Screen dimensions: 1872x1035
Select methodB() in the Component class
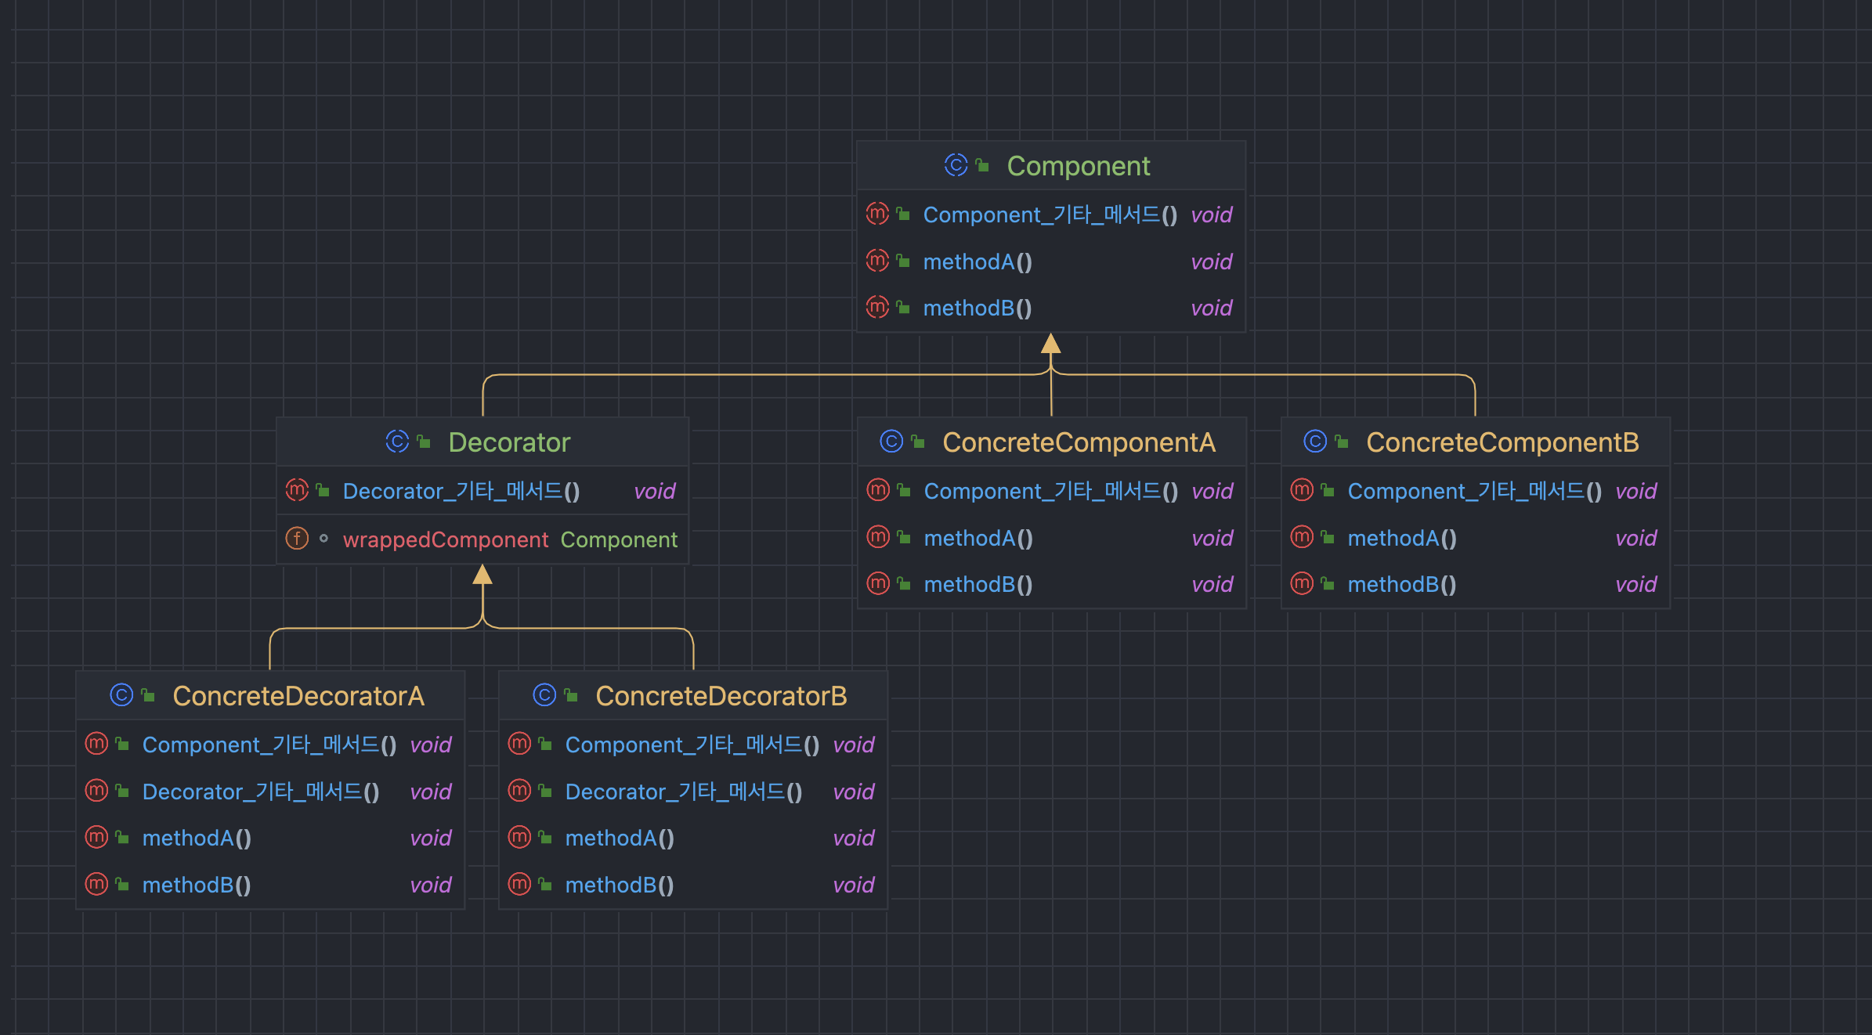(977, 308)
